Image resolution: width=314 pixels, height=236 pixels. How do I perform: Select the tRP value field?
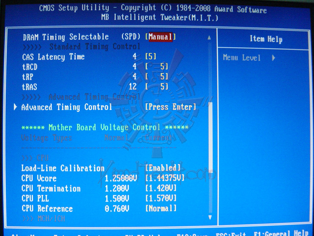point(157,77)
